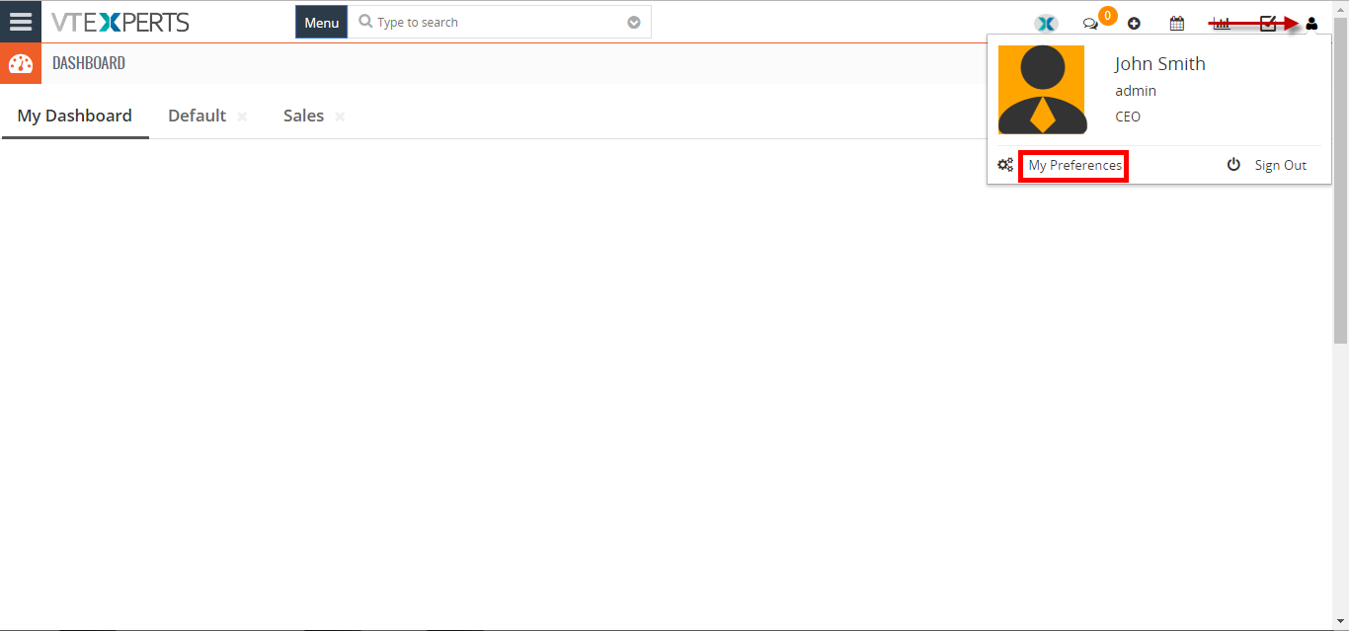Click the Menu button
This screenshot has height=631, width=1349.
[x=321, y=23]
